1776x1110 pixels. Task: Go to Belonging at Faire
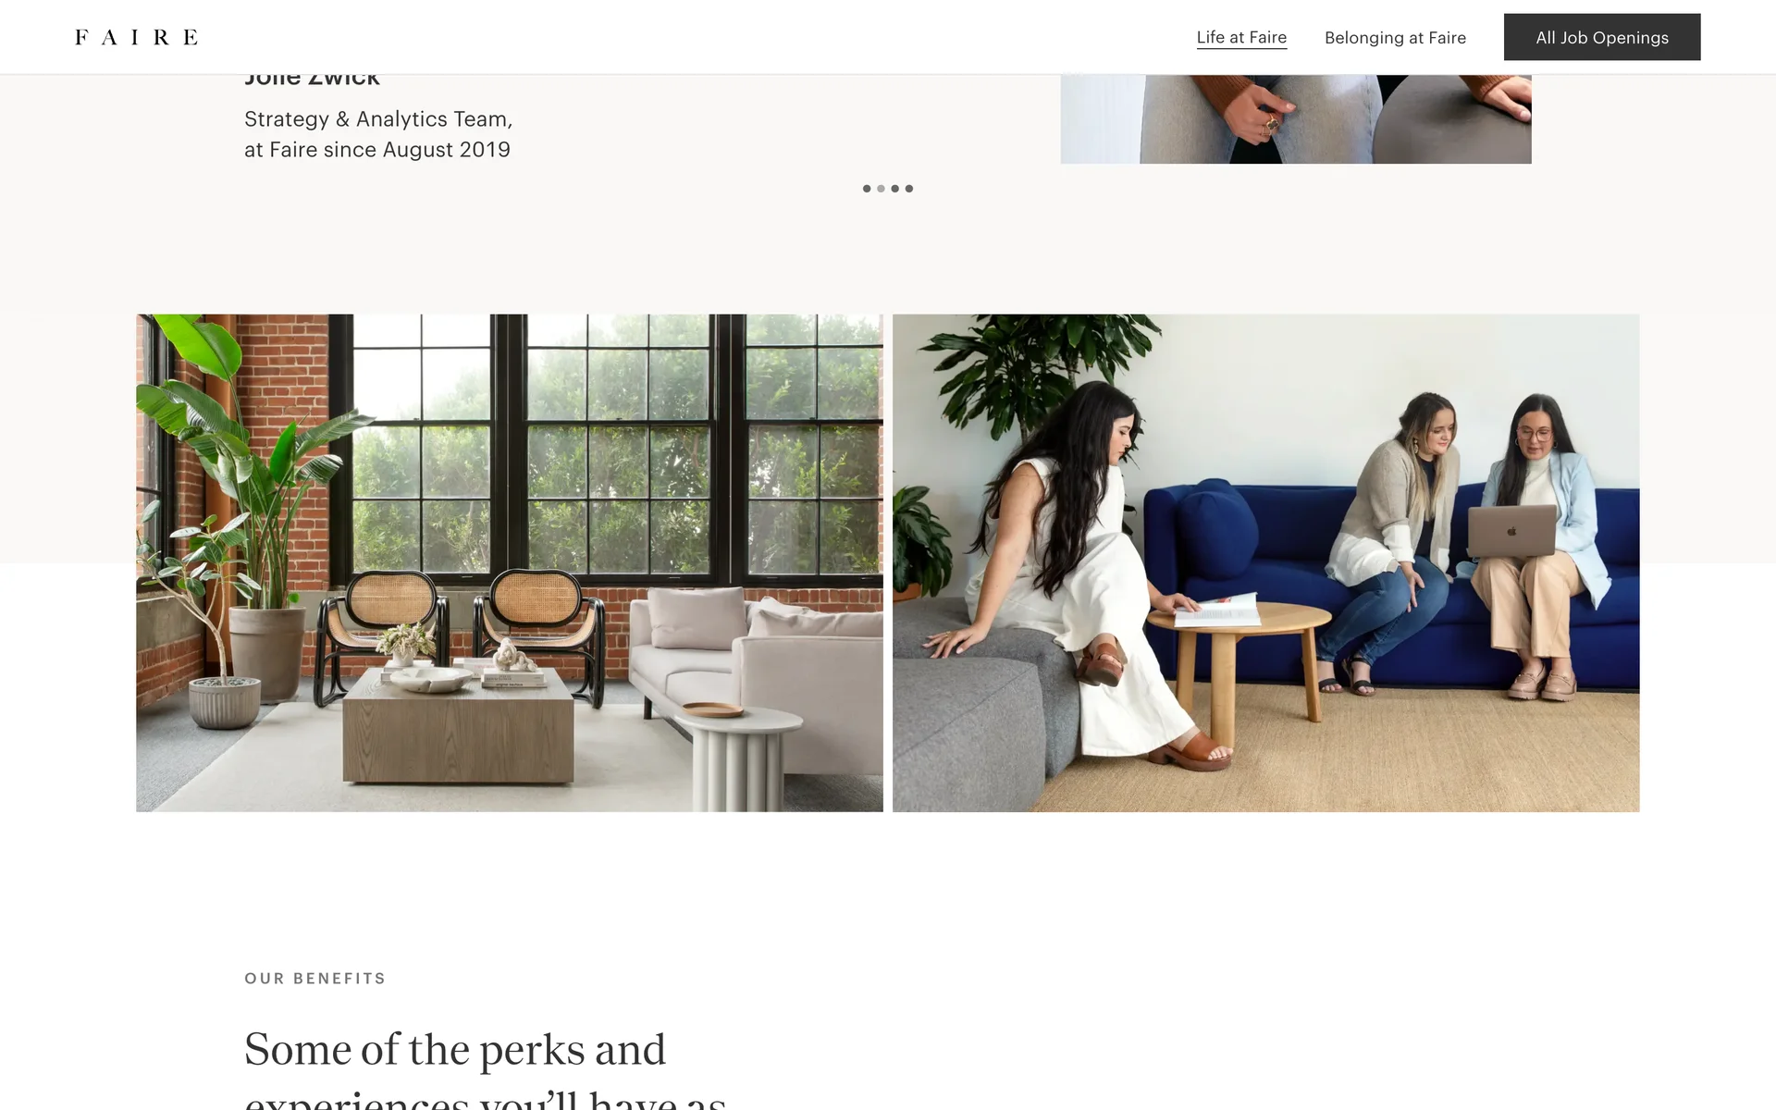pos(1395,37)
